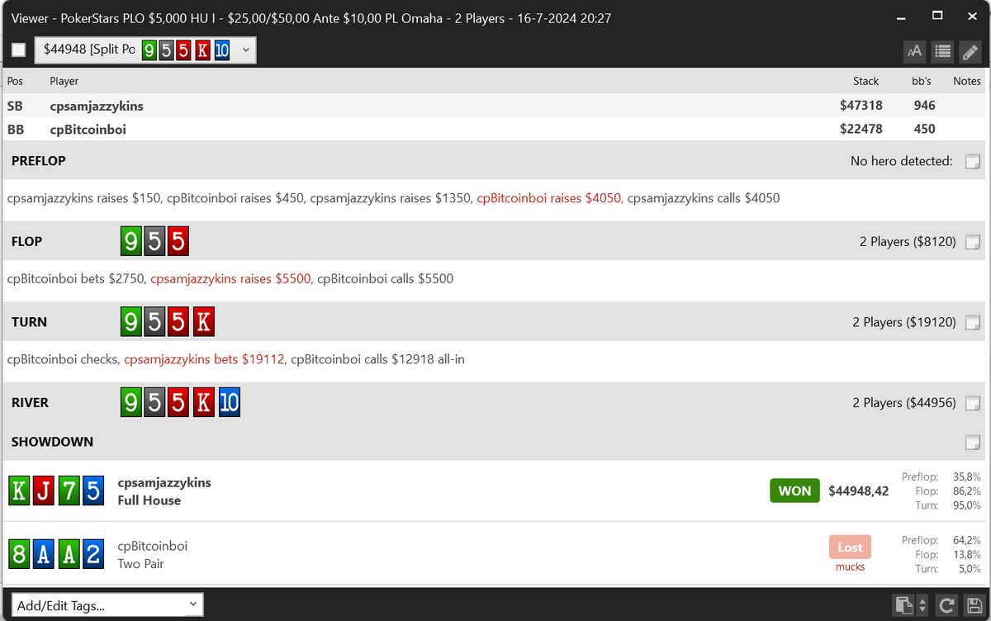991x621 pixels.
Task: Click the Player column header
Action: 64,81
